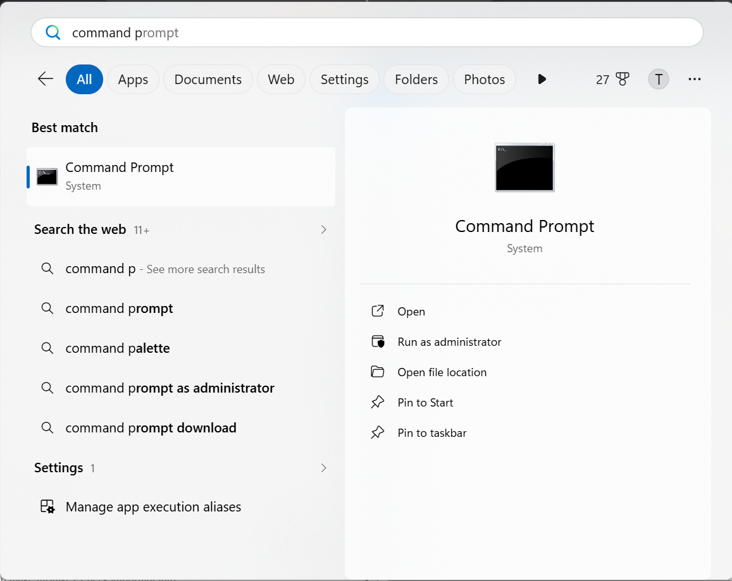Click the Command Prompt icon in Best match
Viewport: 732px width, 581px height.
[x=47, y=176]
